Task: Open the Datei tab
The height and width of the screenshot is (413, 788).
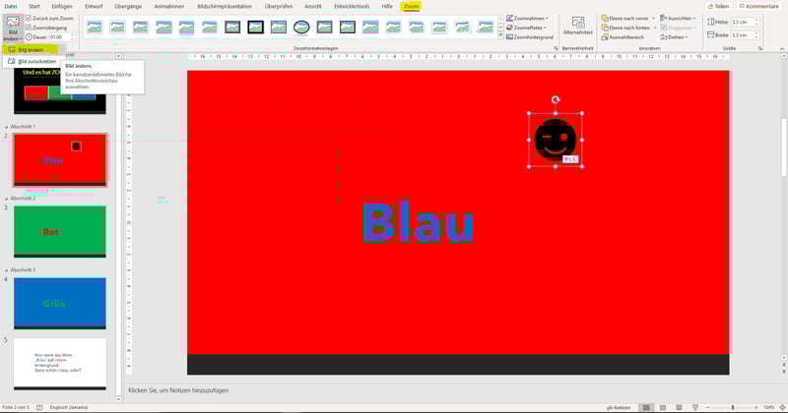Action: pos(11,7)
